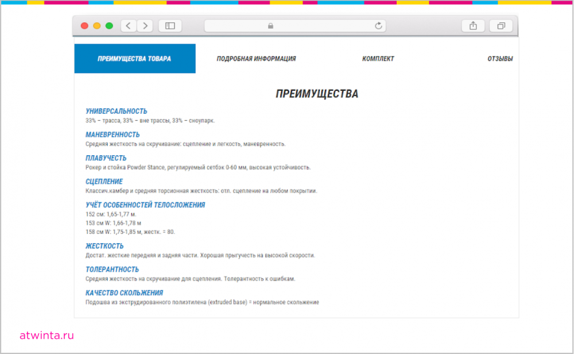Show all tabs overview icon
Image resolution: width=574 pixels, height=354 pixels.
pos(501,26)
